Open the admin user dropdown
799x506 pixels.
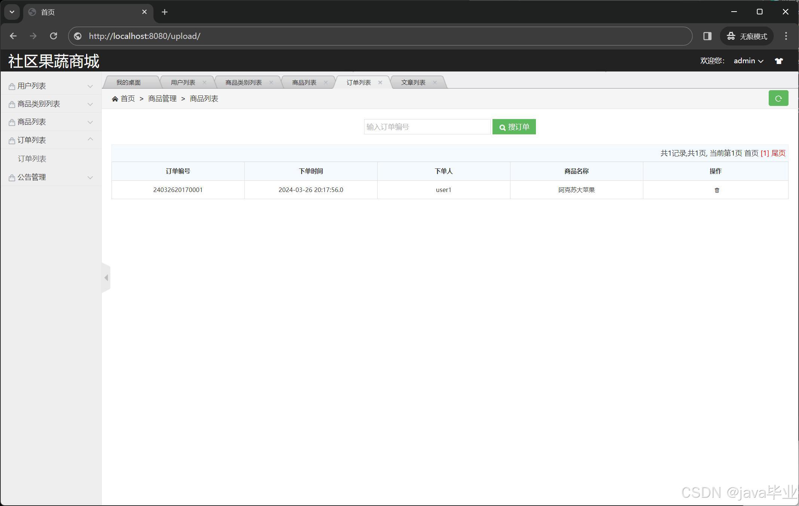pos(748,61)
